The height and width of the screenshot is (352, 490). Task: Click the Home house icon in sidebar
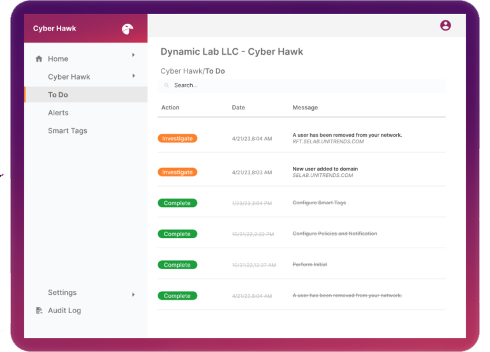click(39, 59)
